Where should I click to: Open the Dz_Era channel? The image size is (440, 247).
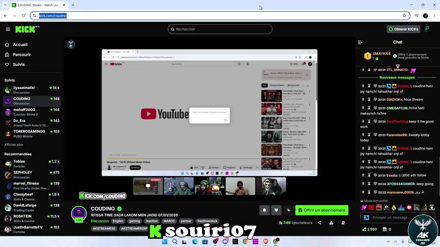(32, 123)
